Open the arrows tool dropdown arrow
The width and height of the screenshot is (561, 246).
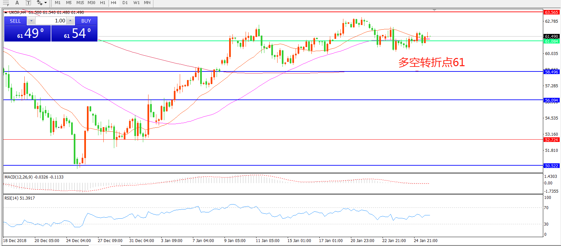(x=45, y=3)
